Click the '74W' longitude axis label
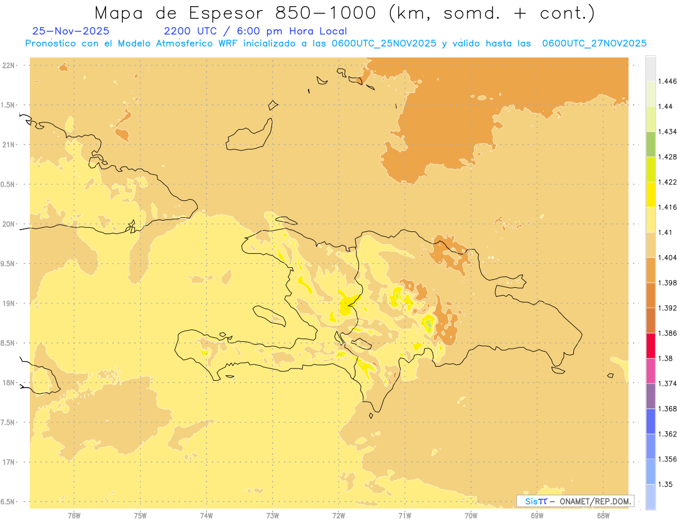 tap(206, 515)
